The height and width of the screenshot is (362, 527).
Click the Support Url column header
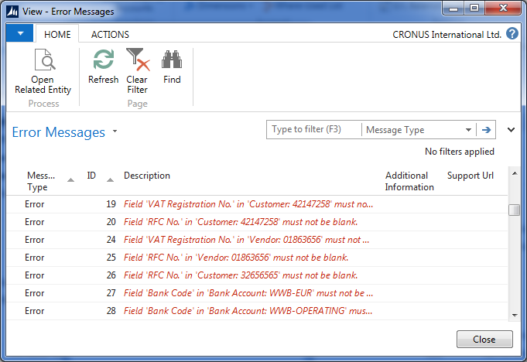471,176
